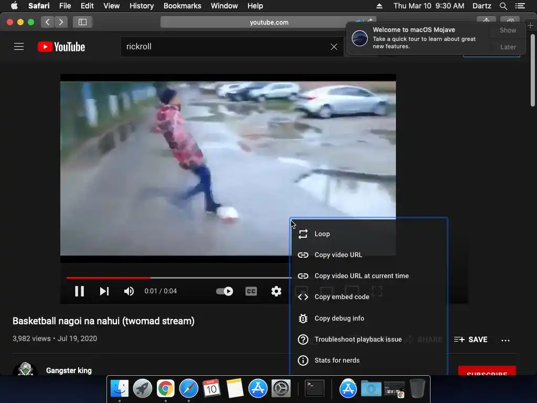Image resolution: width=537 pixels, height=403 pixels.
Task: Open the Help menu
Action: tap(255, 6)
